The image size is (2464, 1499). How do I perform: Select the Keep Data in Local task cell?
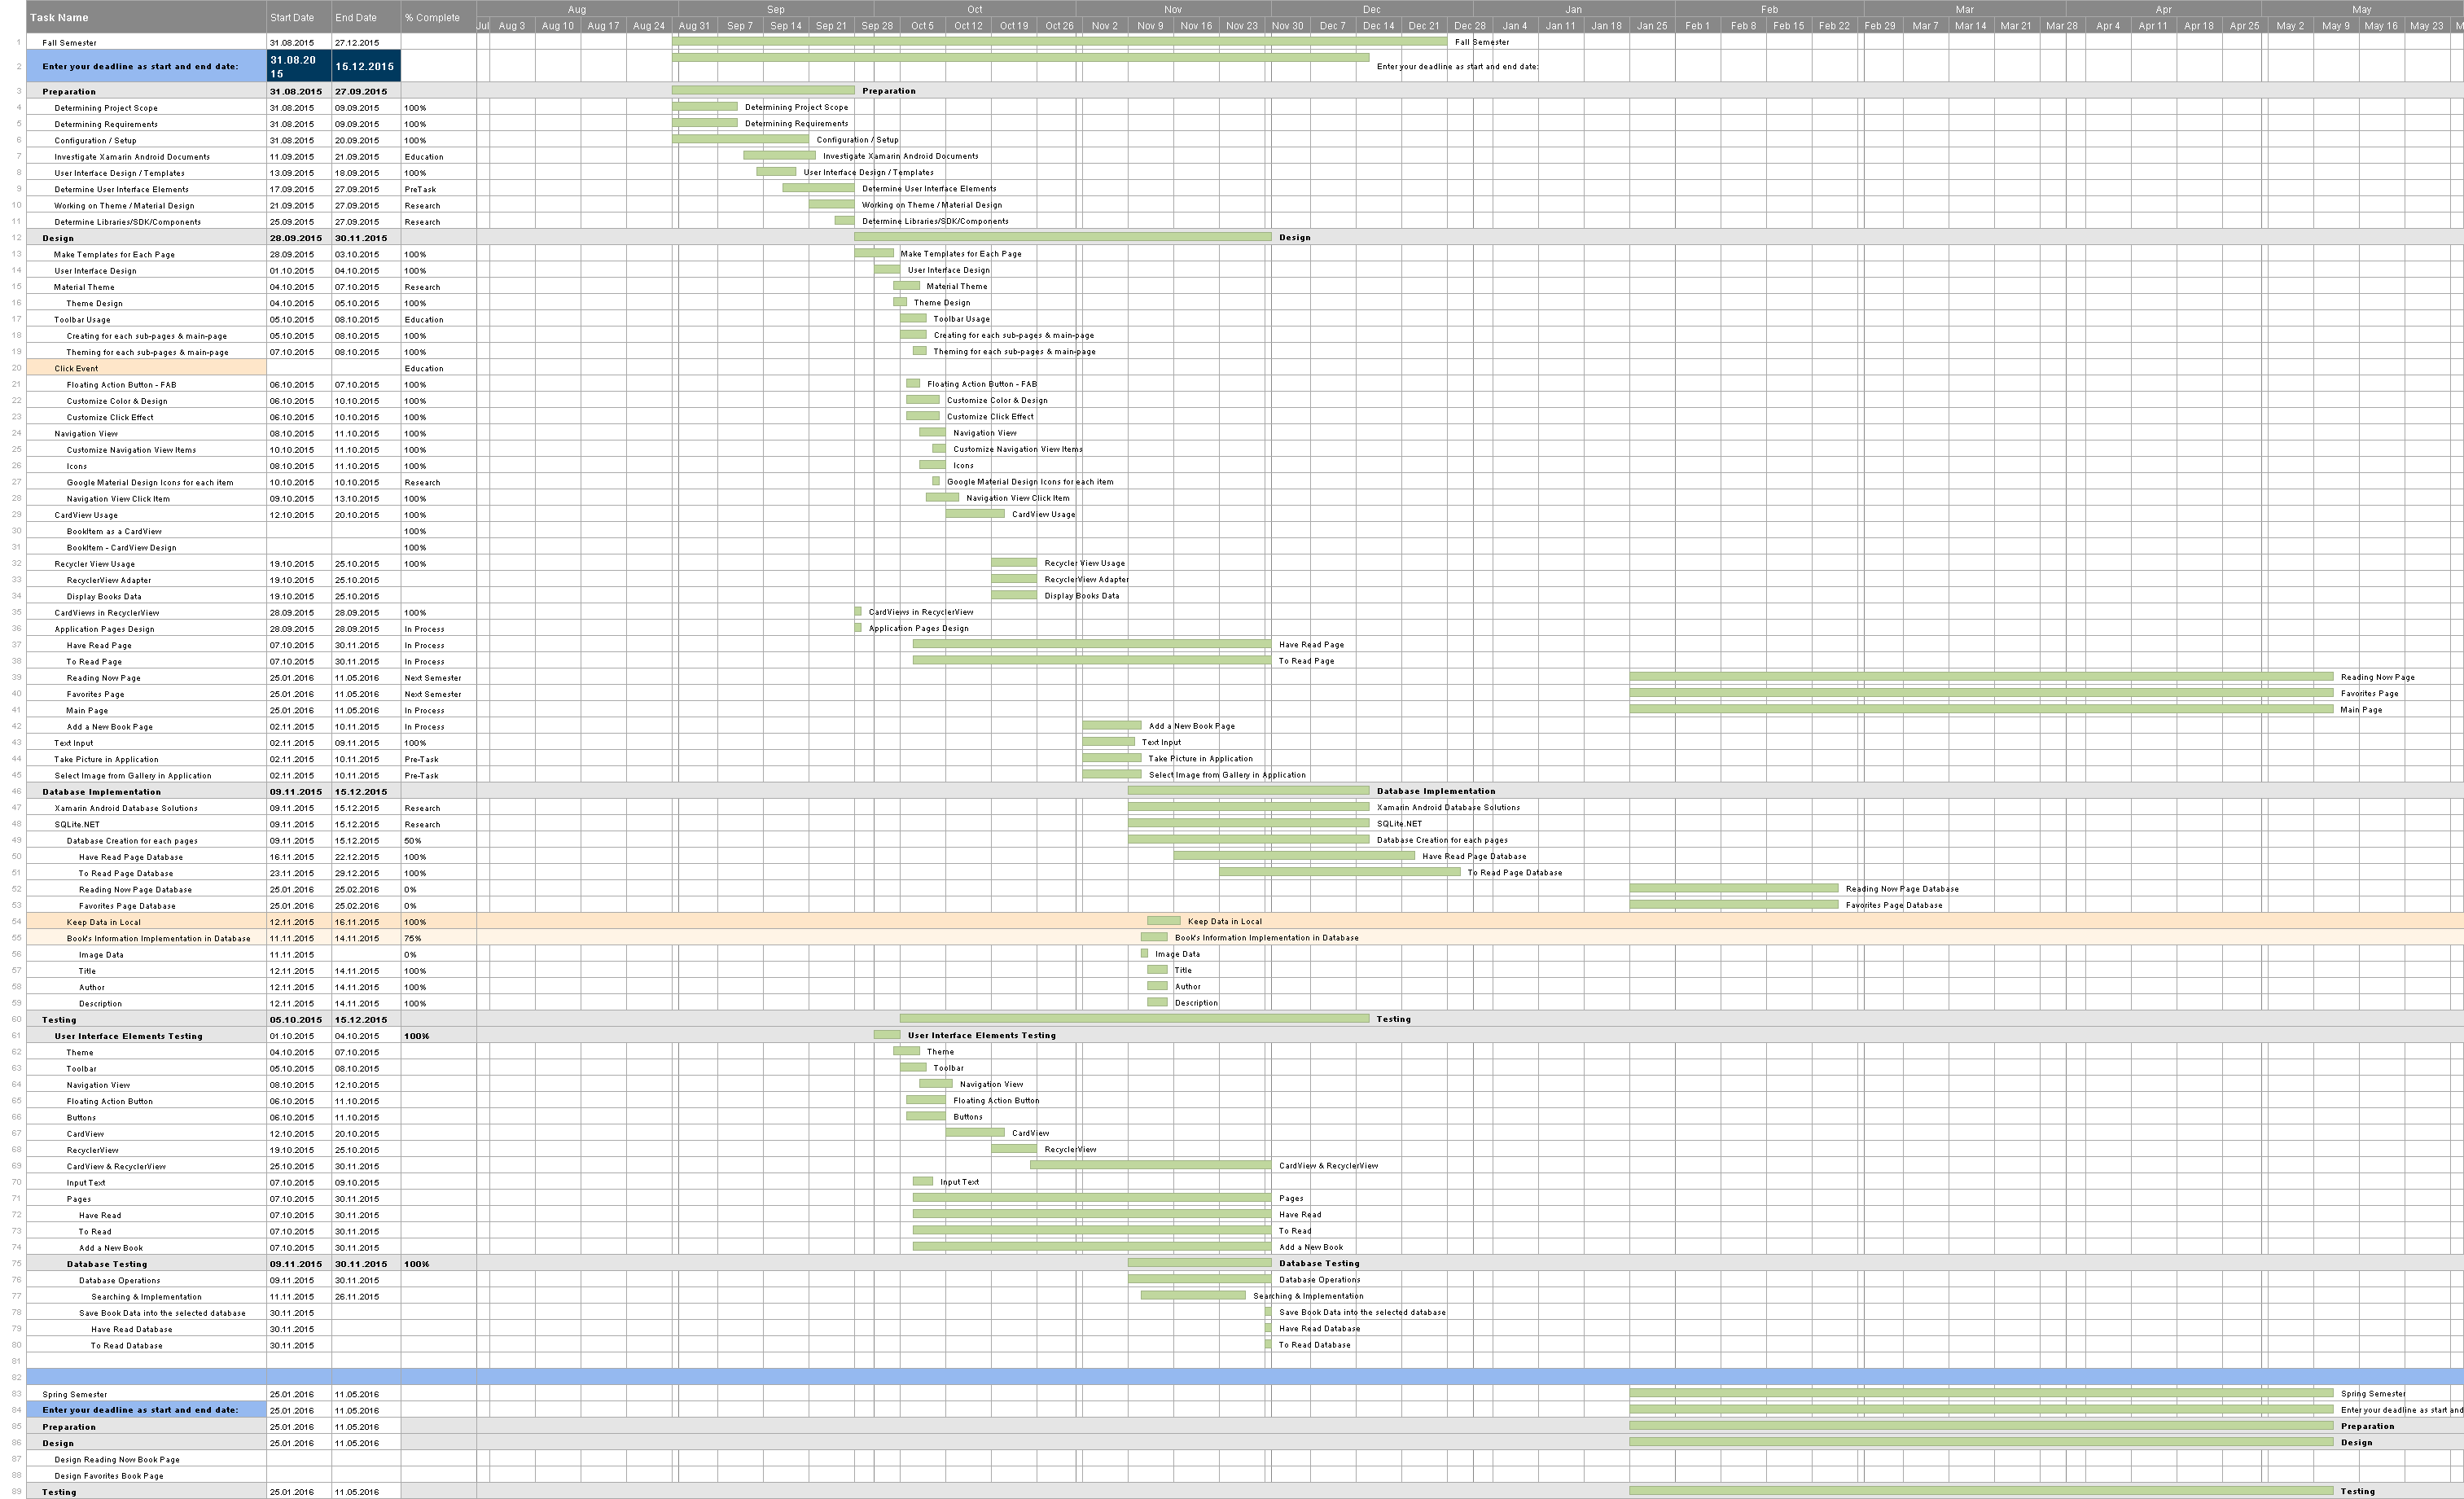pyautogui.click(x=103, y=922)
